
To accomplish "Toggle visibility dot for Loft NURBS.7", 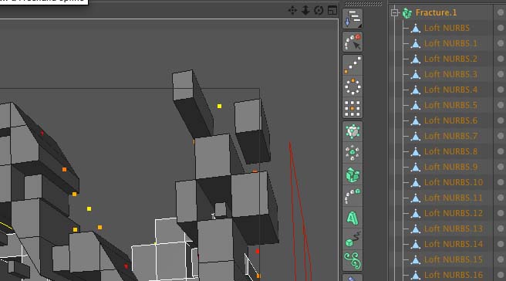I will pos(501,136).
